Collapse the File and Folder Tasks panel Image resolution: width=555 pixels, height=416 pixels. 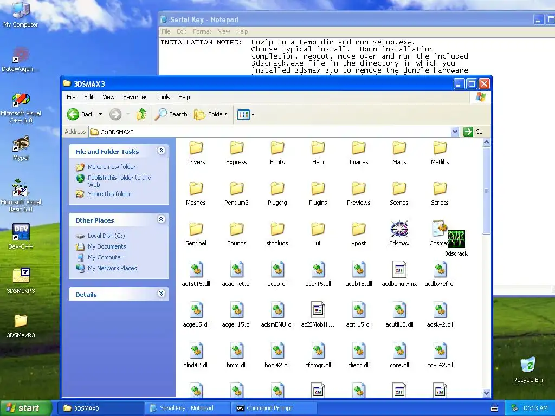161,151
